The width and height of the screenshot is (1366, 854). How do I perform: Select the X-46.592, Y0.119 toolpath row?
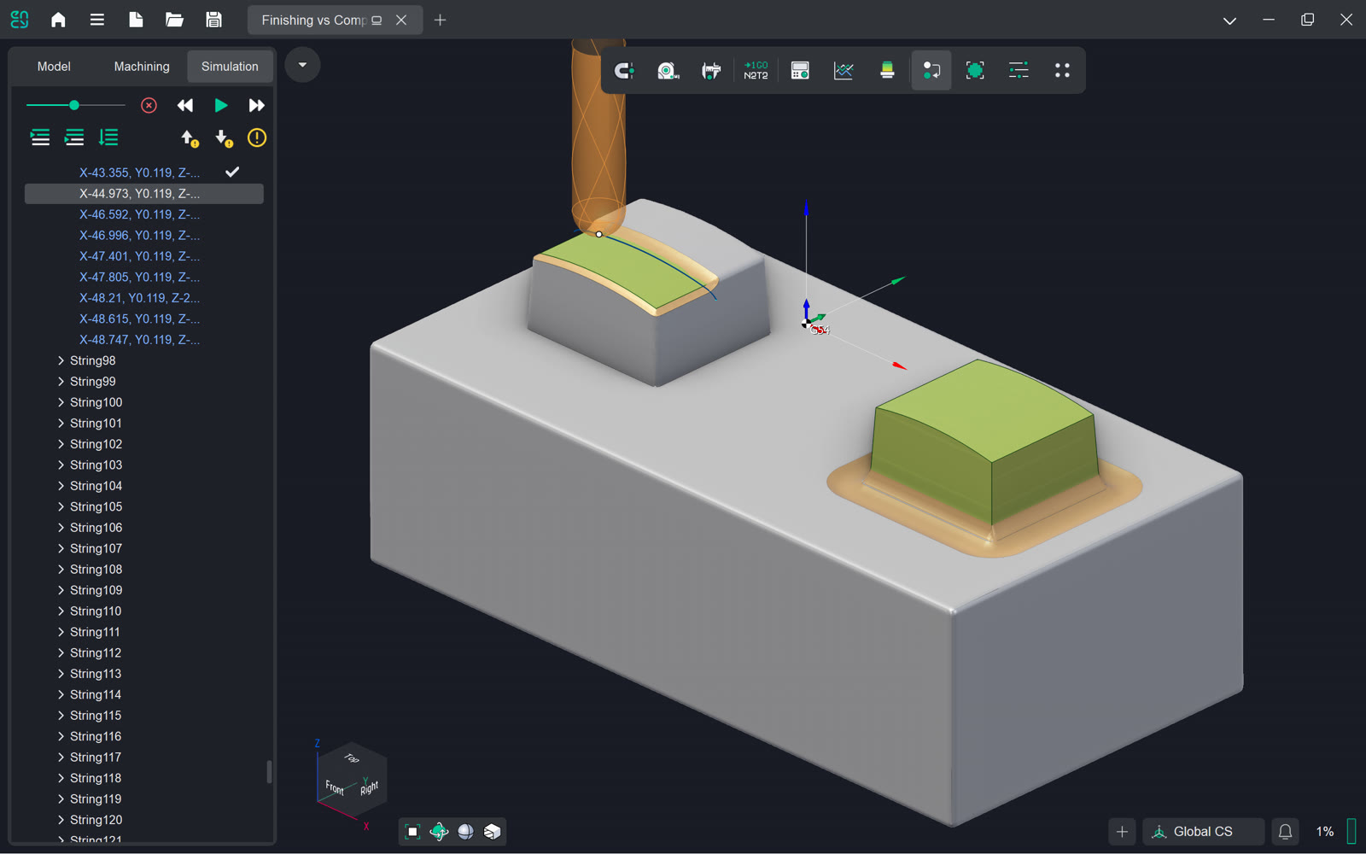click(144, 214)
